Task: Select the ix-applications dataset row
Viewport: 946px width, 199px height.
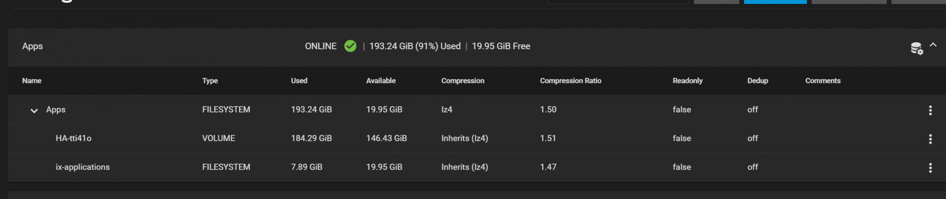Action: [83, 167]
